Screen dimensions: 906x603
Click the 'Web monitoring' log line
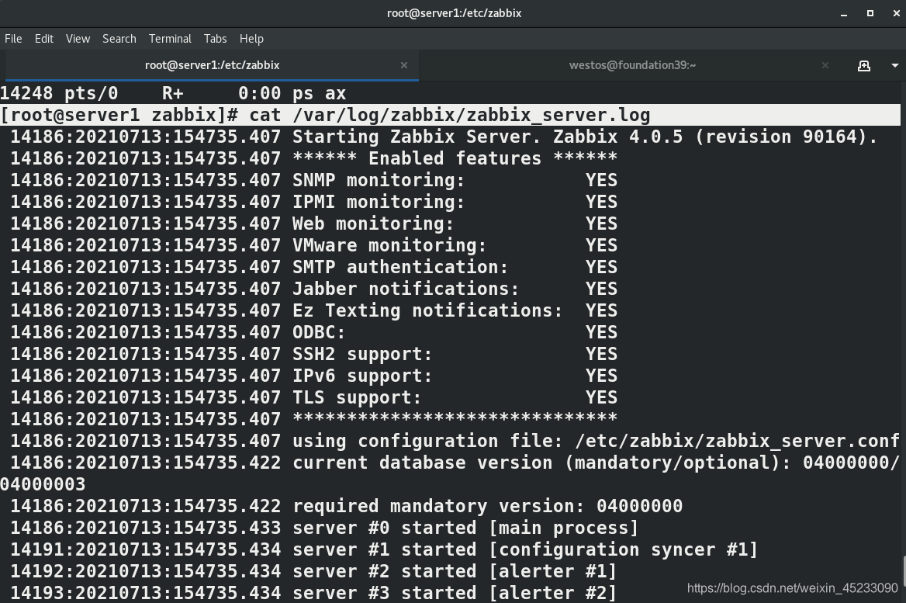tap(313, 224)
